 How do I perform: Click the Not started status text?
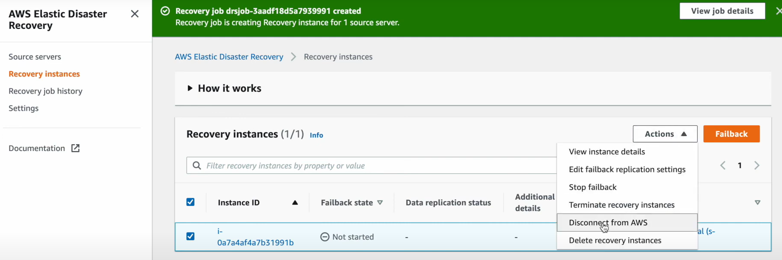click(353, 237)
